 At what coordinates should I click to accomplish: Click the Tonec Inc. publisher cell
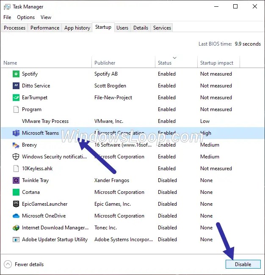[105, 228]
